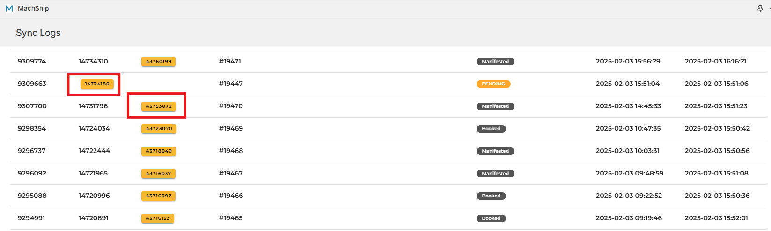Click Manifested status for order #19468
Viewport: 771px width, 231px height.
(495, 151)
